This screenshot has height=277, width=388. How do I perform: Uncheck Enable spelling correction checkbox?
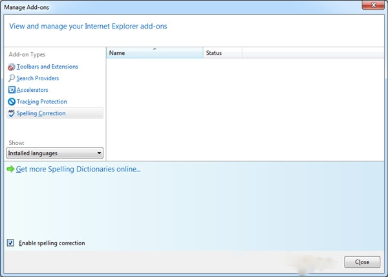click(x=10, y=243)
